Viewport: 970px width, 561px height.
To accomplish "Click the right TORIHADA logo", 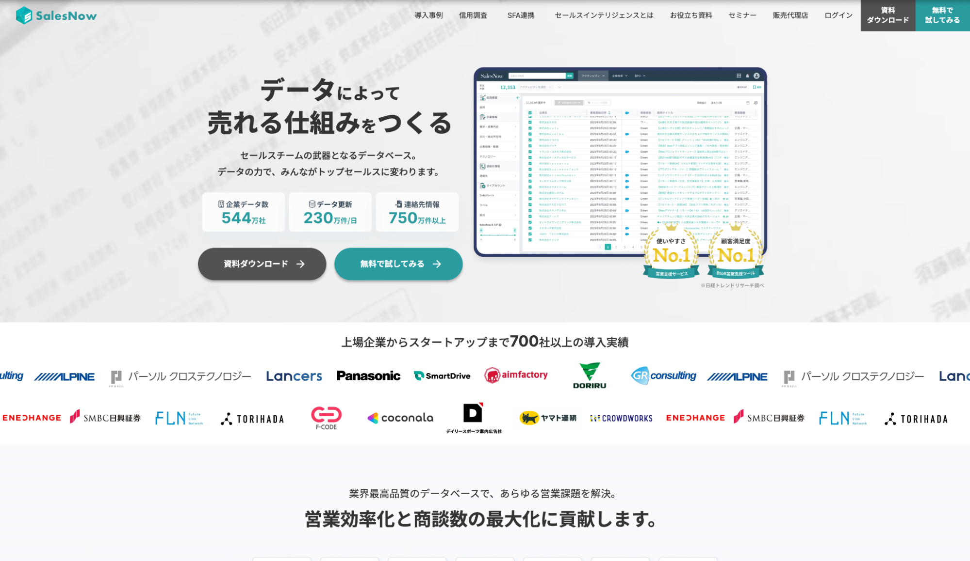I will click(x=916, y=419).
